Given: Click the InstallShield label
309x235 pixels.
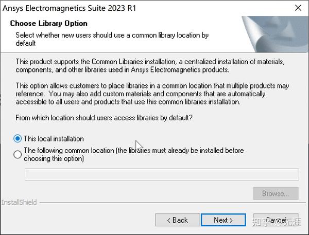Looking at the screenshot, I should coord(19,202).
